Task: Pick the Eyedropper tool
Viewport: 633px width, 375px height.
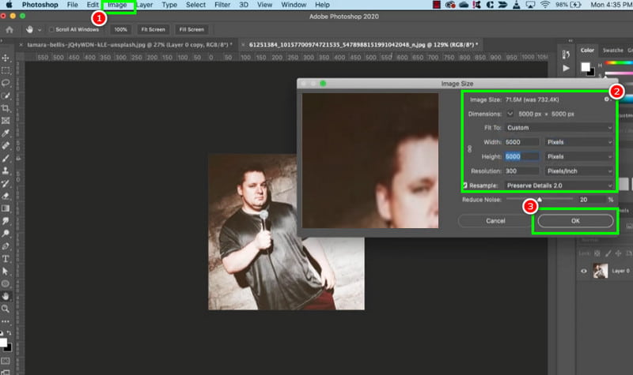Action: click(x=6, y=133)
